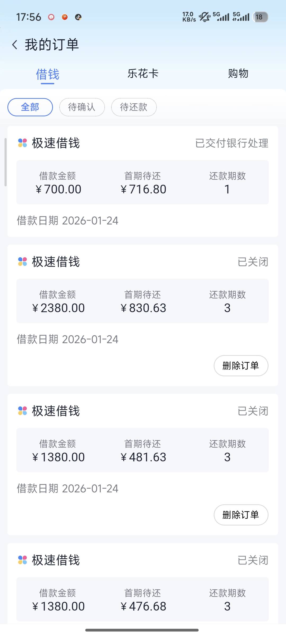286x636 pixels.
Task: Select the 待确认 filter chip
Action: [x=82, y=107]
